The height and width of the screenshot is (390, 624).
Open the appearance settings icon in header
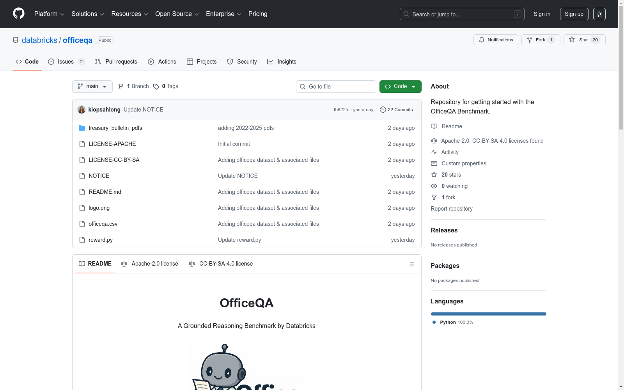tap(599, 14)
